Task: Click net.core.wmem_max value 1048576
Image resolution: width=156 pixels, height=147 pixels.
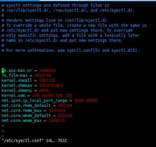Action: (x=57, y=120)
